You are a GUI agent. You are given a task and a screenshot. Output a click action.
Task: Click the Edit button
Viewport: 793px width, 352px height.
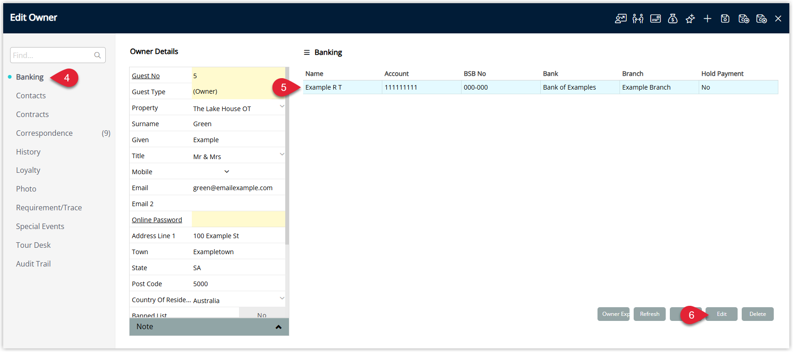[722, 314]
